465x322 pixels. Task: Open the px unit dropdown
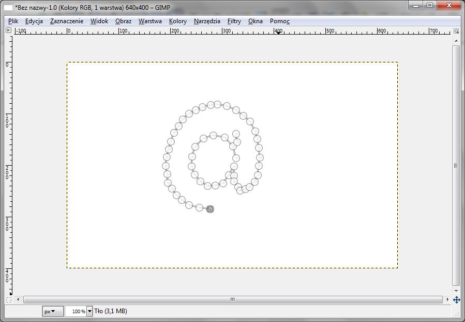[x=53, y=311]
